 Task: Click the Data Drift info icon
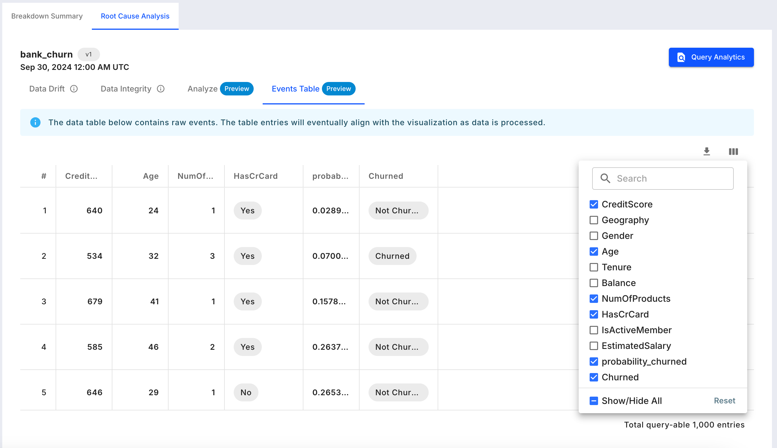tap(74, 89)
